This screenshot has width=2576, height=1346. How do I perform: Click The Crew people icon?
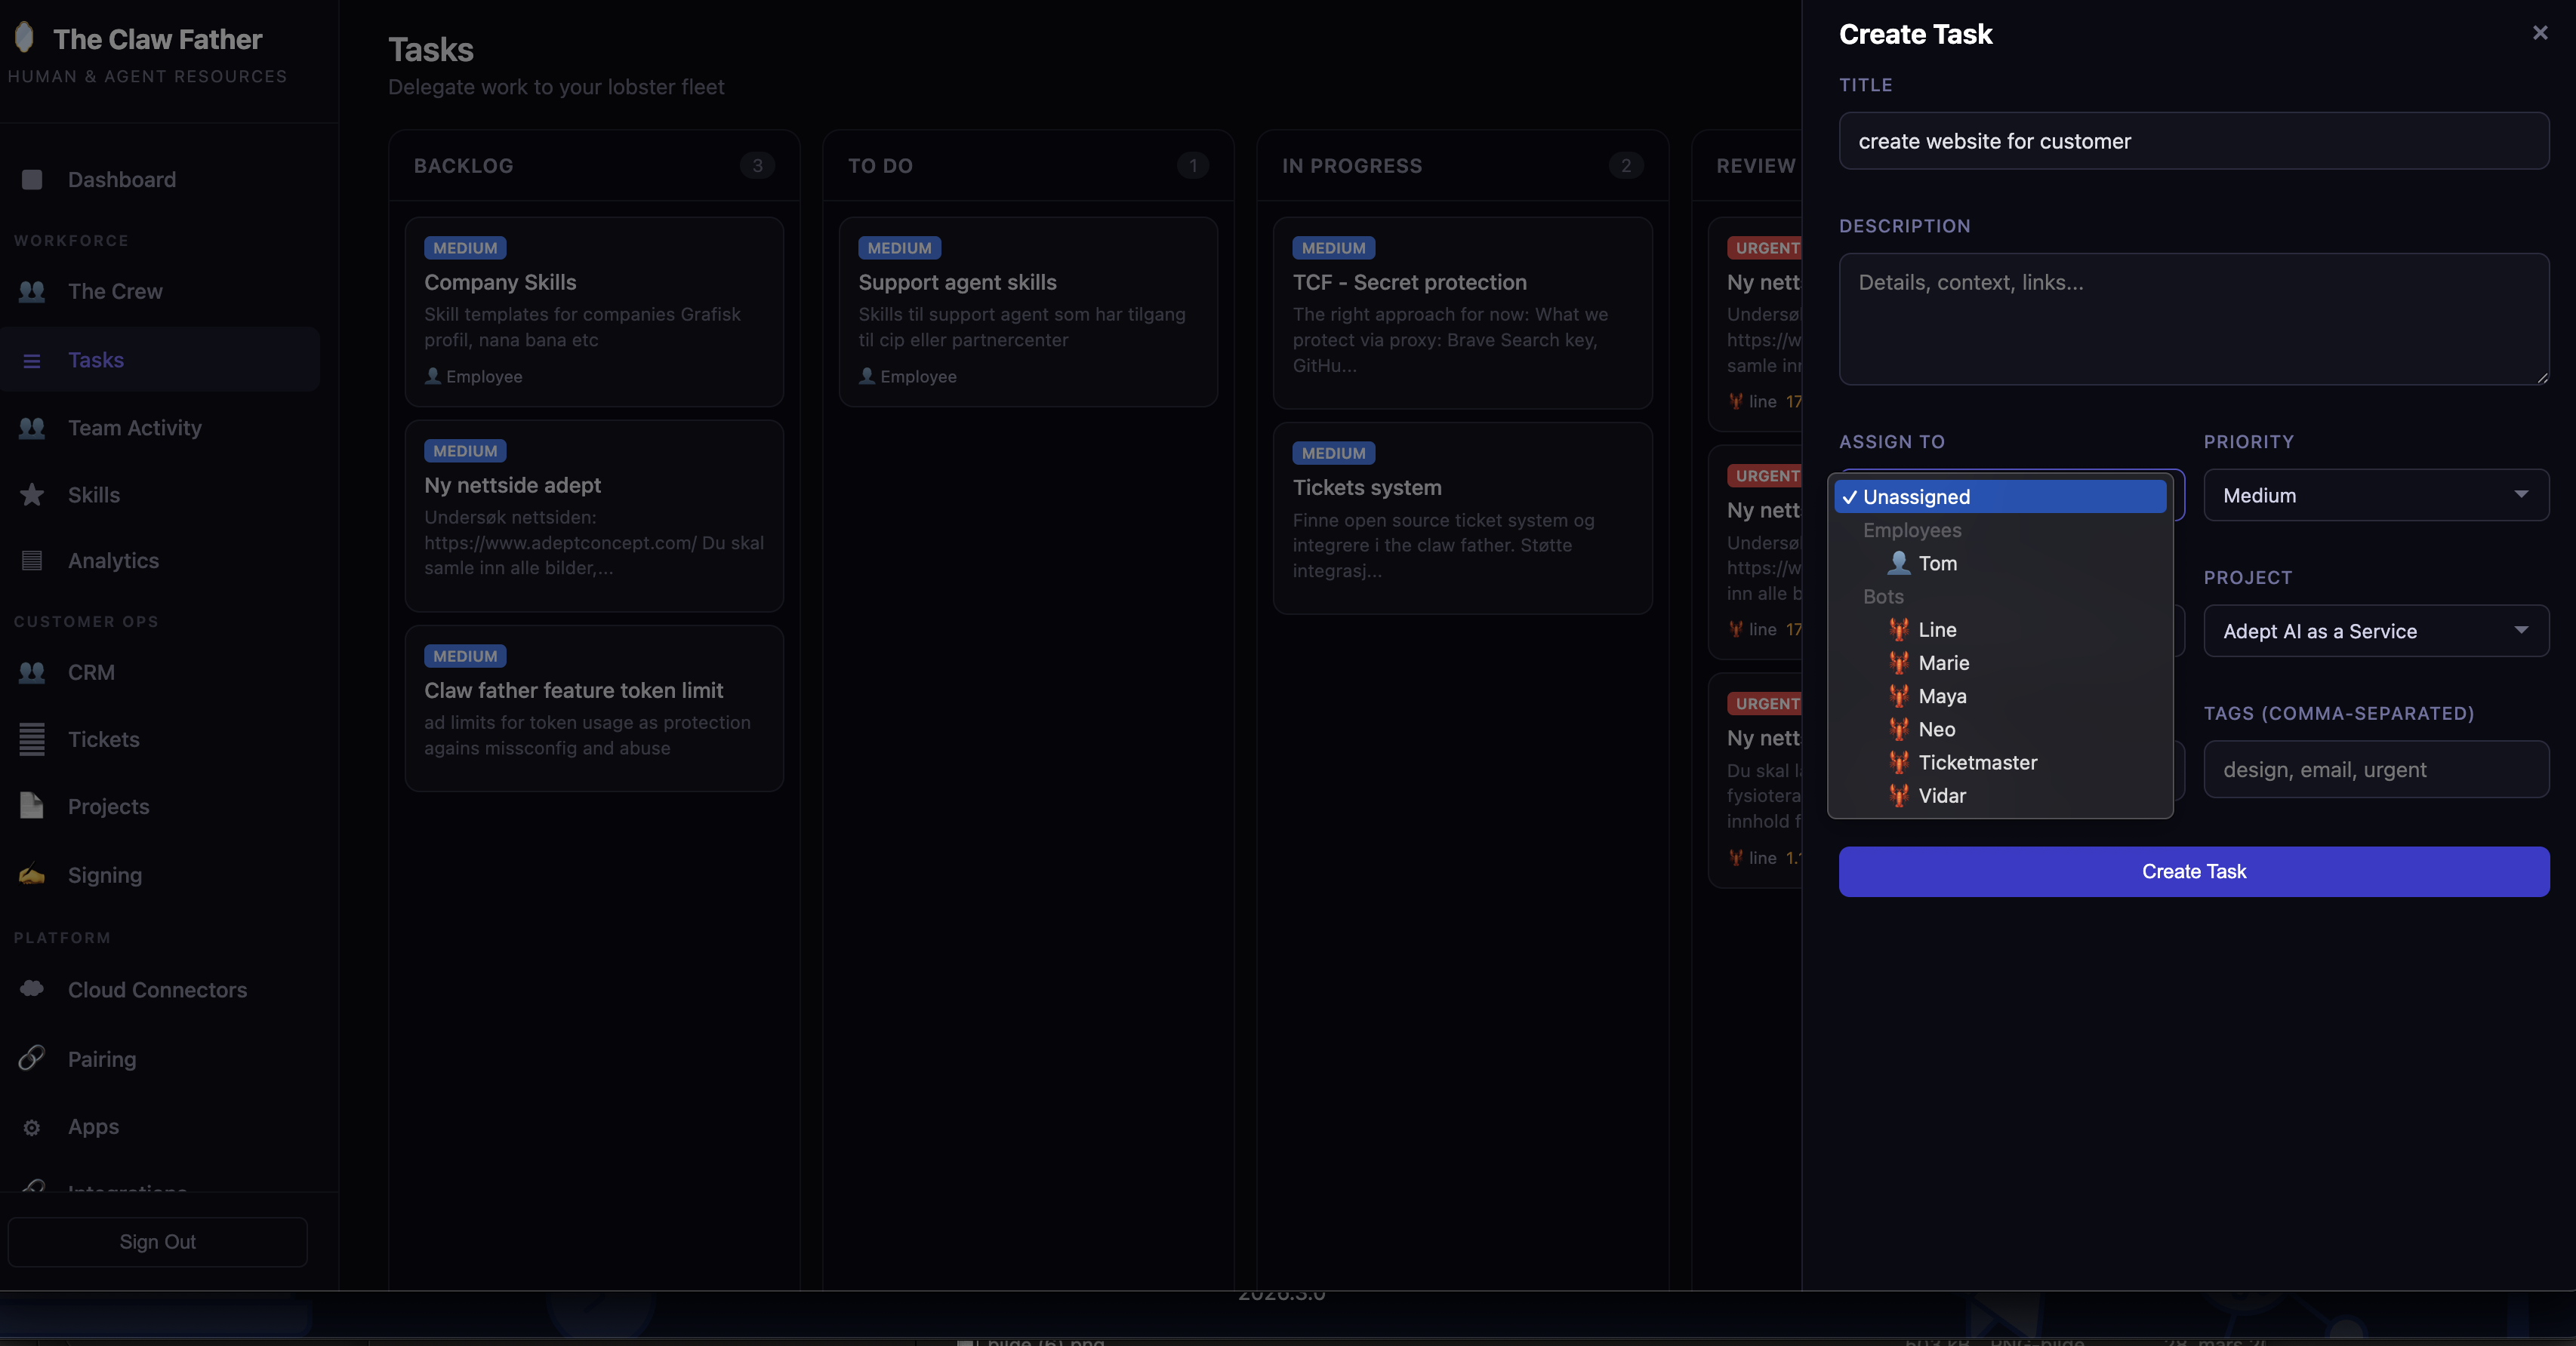32,292
